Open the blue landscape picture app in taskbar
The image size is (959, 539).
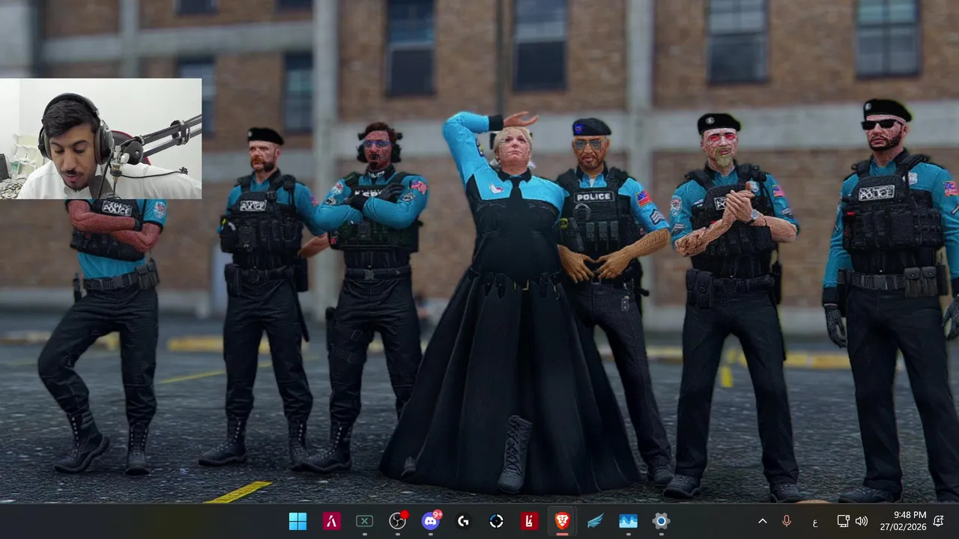(x=629, y=521)
